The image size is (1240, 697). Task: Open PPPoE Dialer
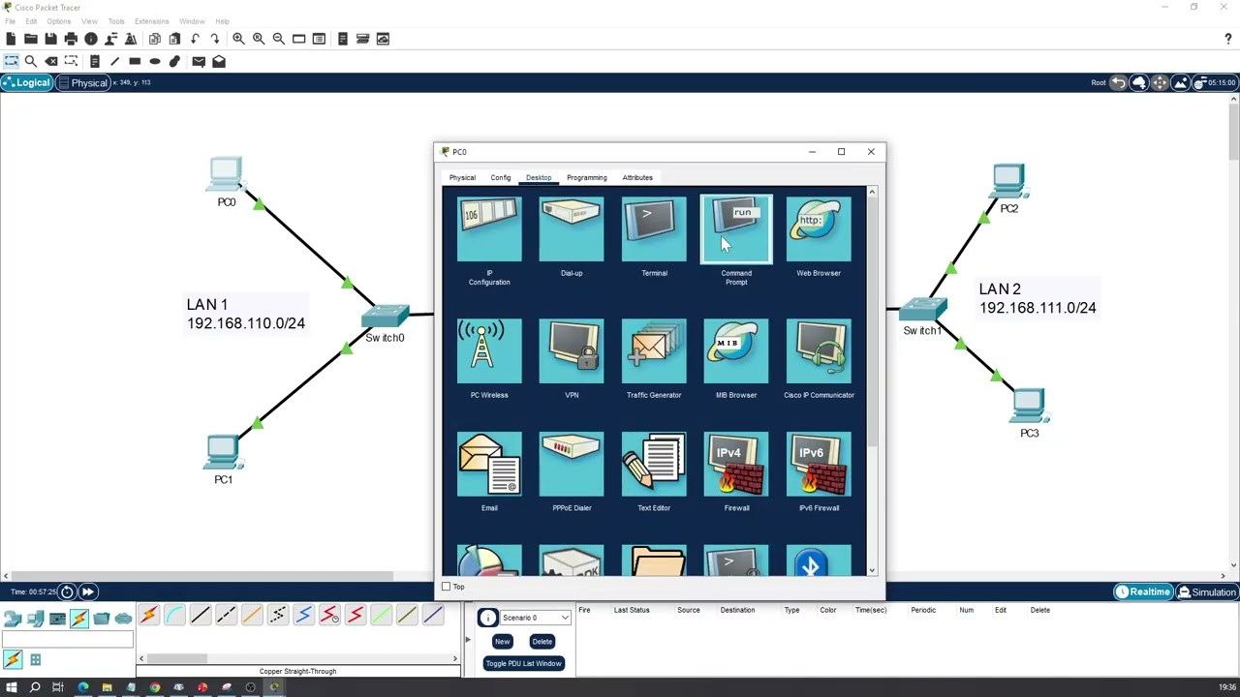pos(572,465)
